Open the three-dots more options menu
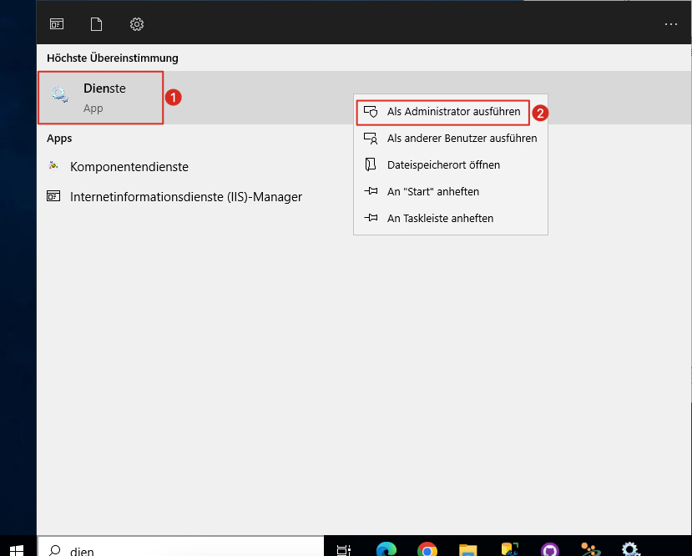Image resolution: width=692 pixels, height=556 pixels. click(x=671, y=24)
